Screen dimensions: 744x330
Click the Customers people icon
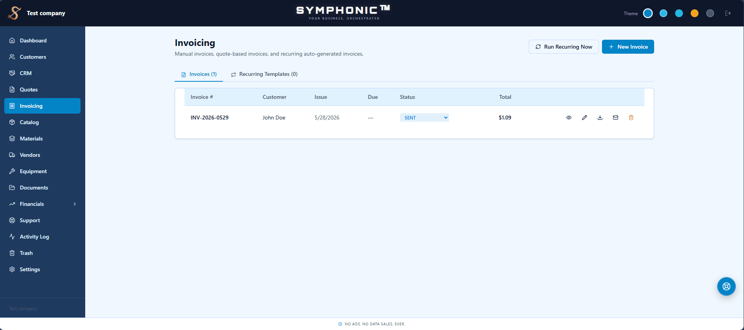coord(12,57)
